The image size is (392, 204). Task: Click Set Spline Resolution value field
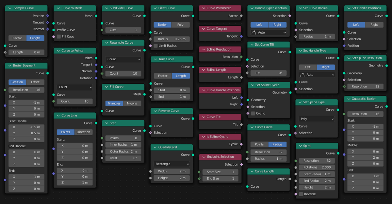tap(365, 87)
